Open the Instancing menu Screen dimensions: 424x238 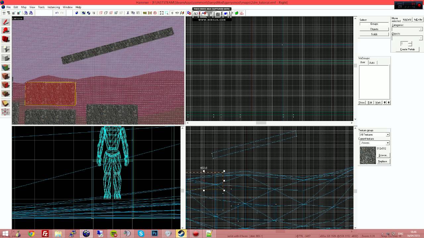54,7
